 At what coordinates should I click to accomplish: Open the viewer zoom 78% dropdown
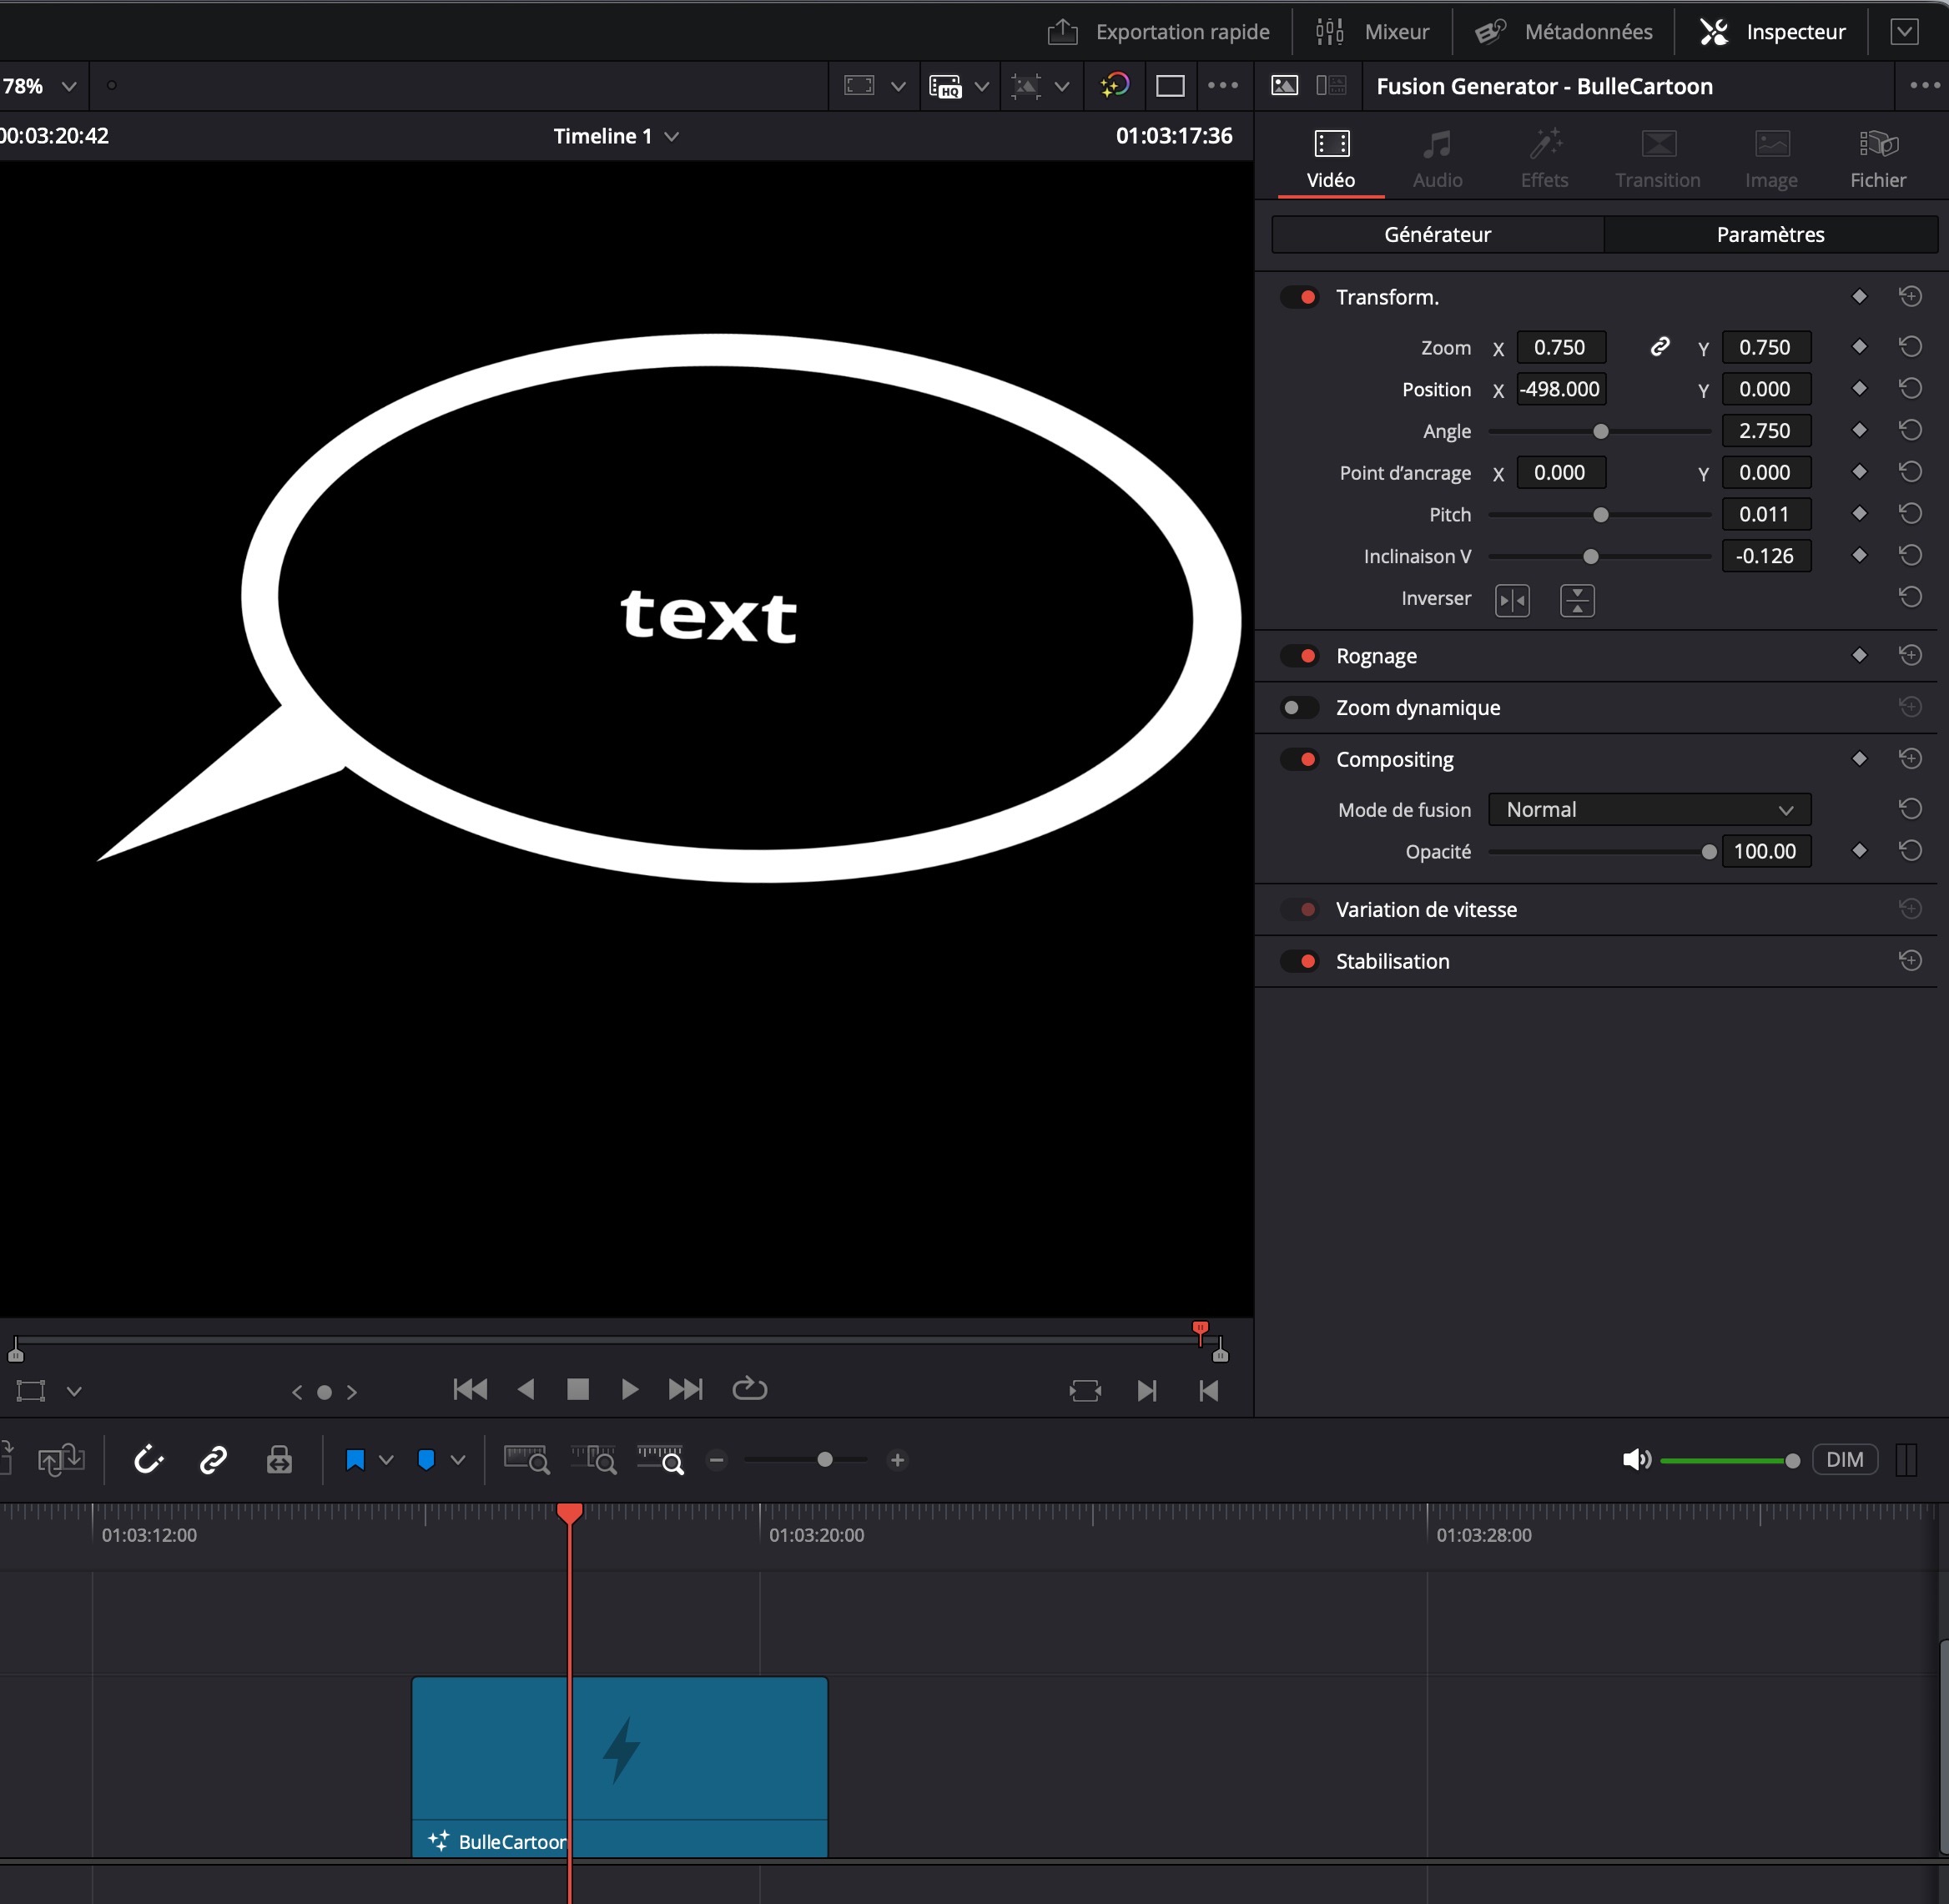[68, 86]
